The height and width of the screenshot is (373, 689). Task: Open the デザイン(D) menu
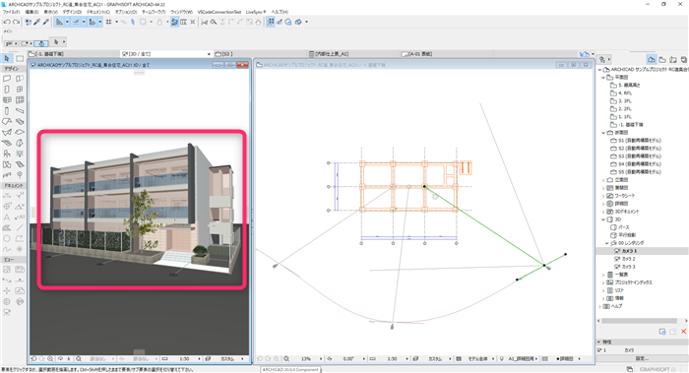point(72,12)
